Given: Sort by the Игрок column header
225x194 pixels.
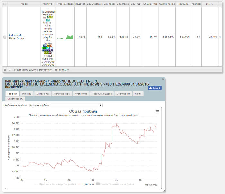Looking at the screenshot, I should [x=24, y=4].
